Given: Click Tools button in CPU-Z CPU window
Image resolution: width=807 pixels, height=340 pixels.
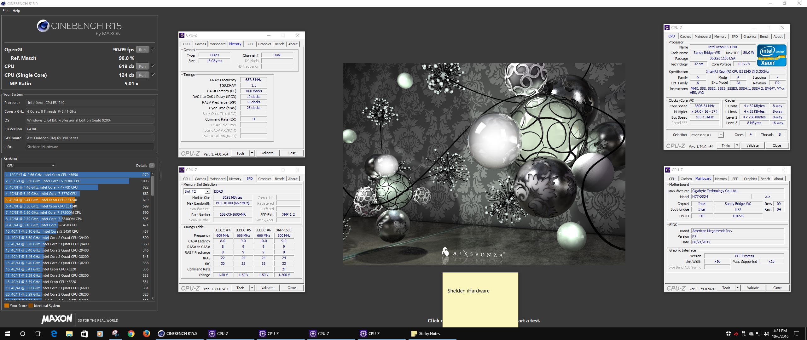Looking at the screenshot, I should point(726,145).
